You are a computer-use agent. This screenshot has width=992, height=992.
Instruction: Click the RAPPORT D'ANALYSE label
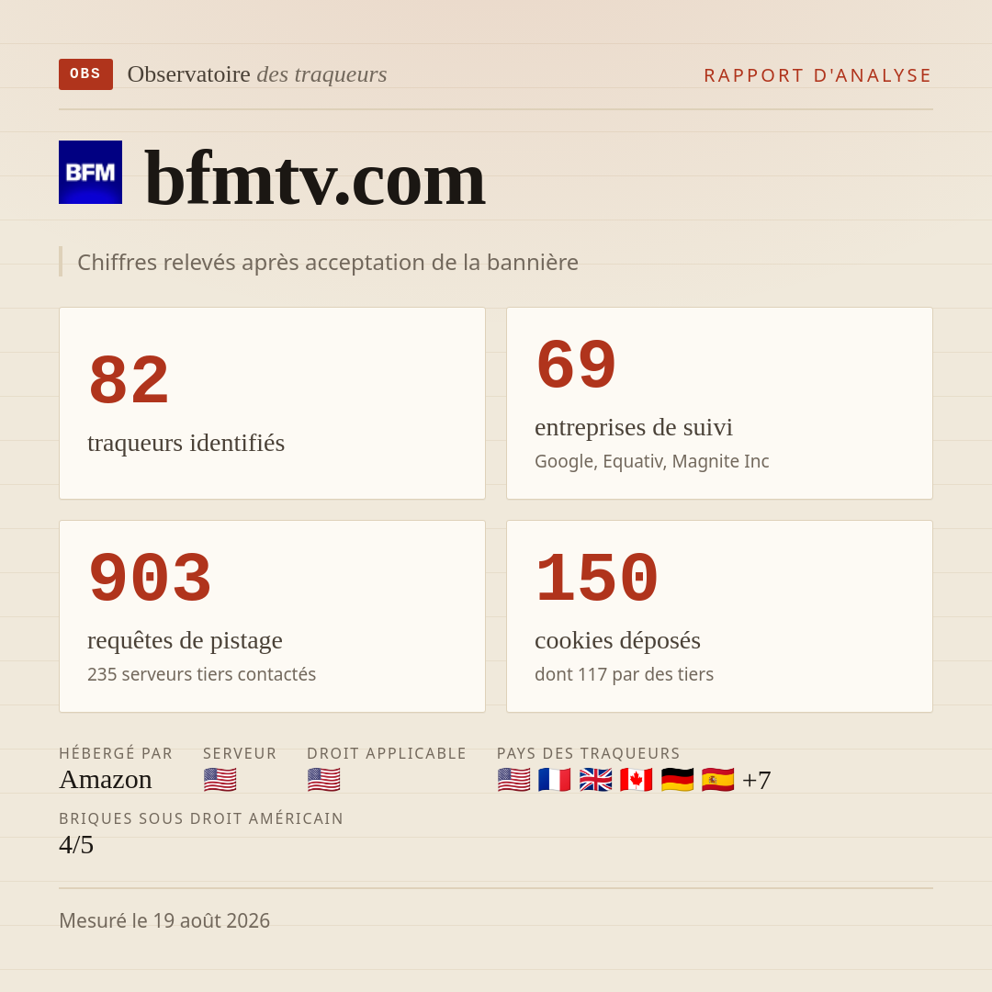pyautogui.click(x=818, y=75)
